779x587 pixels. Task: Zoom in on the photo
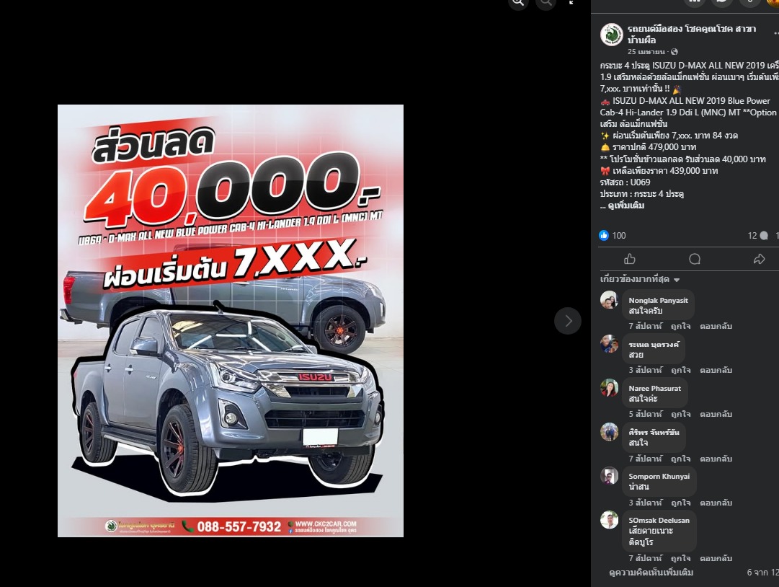click(518, 2)
